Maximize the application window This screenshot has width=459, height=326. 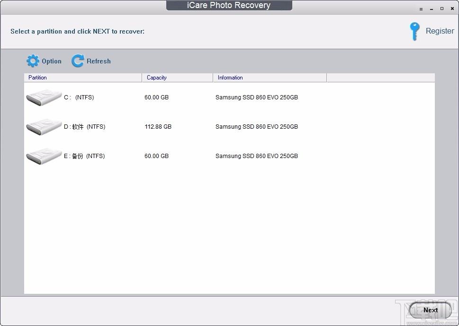click(442, 9)
